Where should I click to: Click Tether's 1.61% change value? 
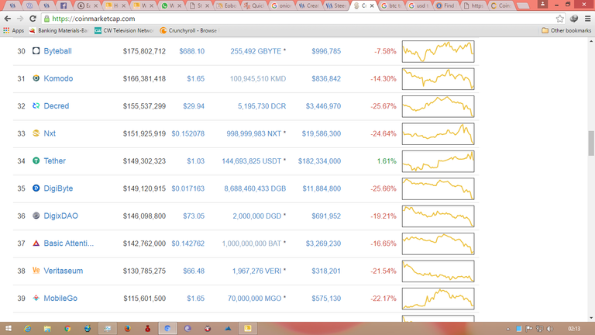(387, 161)
